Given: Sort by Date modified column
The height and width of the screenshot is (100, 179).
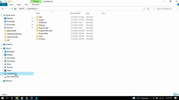Looking at the screenshot, I should click(x=77, y=13).
